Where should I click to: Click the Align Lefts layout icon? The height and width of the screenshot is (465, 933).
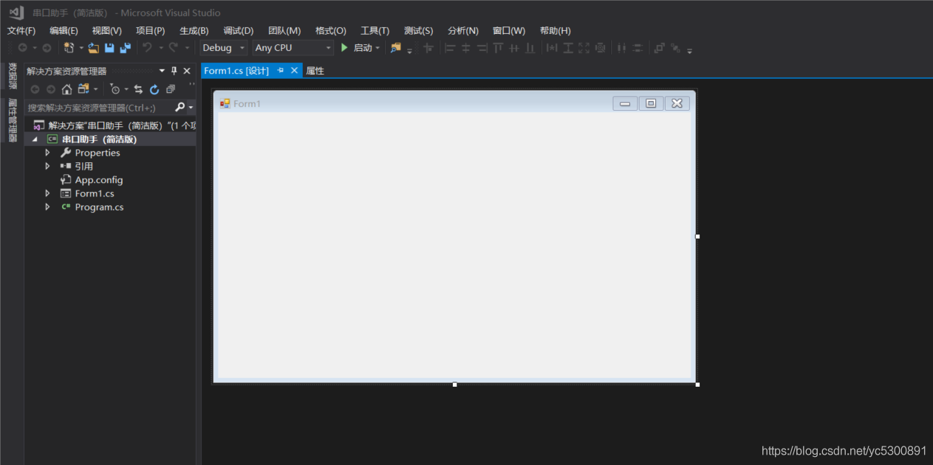[x=450, y=48]
